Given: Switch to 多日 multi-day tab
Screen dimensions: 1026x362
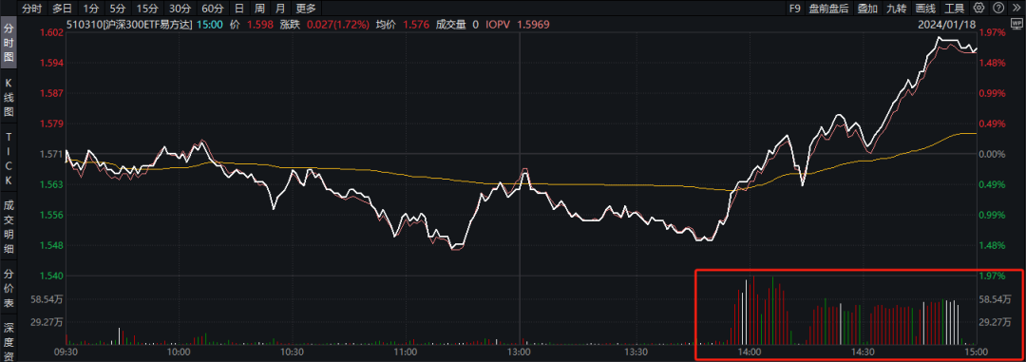Looking at the screenshot, I should tap(63, 9).
